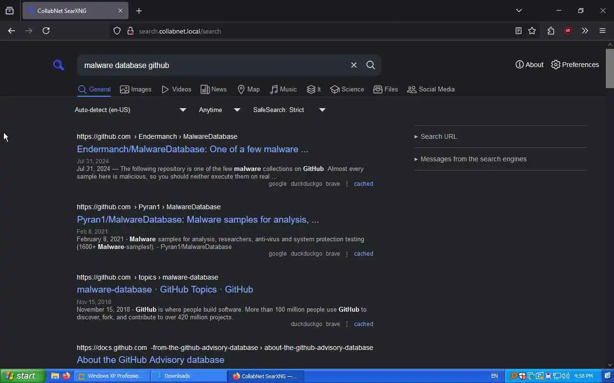
Task: Open the Firefox application hamburger menu
Action: pyautogui.click(x=602, y=31)
